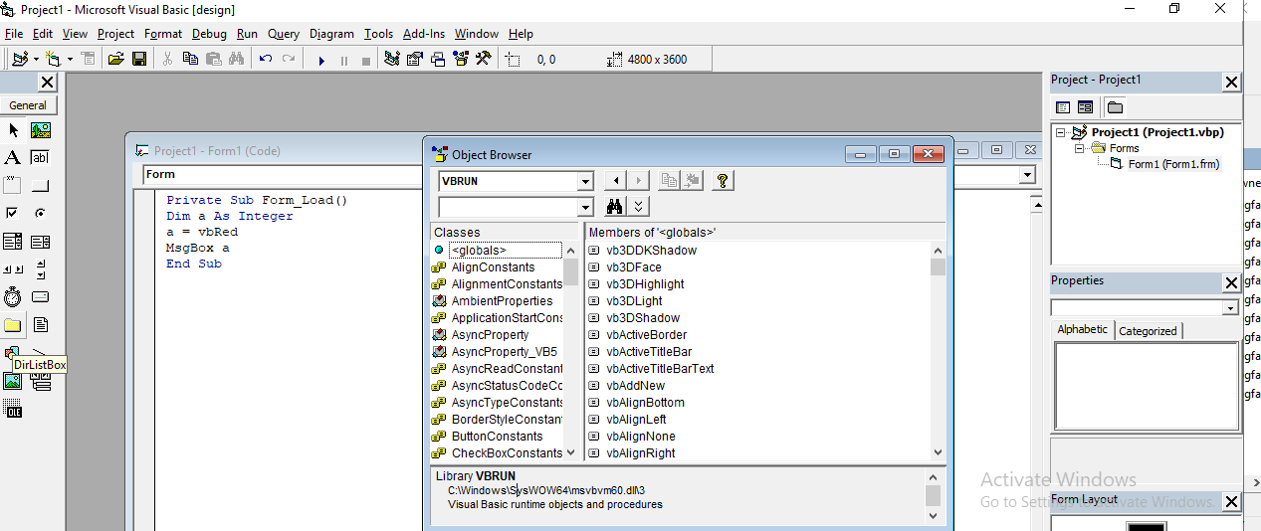1261x531 pixels.
Task: Click the Show/Hide Search Results chevron button
Action: coord(639,207)
